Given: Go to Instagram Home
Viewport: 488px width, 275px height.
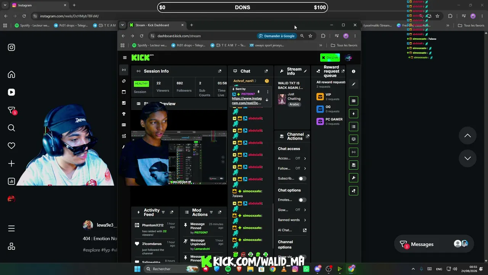Looking at the screenshot, I should coord(11,74).
